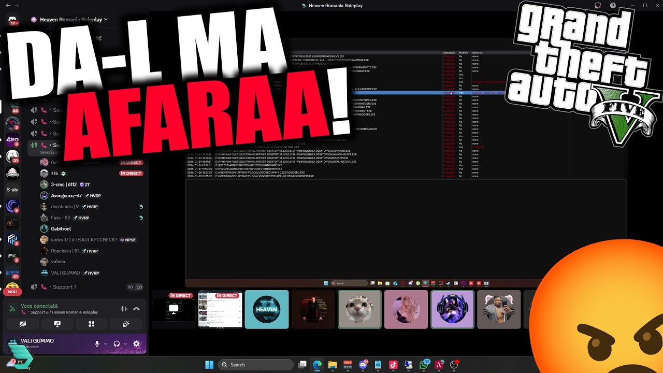Open Windows Start menu
Screen dimensions: 663x373
click(x=209, y=365)
